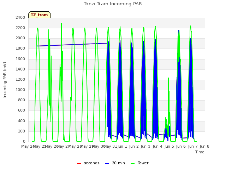Screen dimensions: 226x170
Task: Click the Jun 7 date tick label
Action: click(x=193, y=146)
